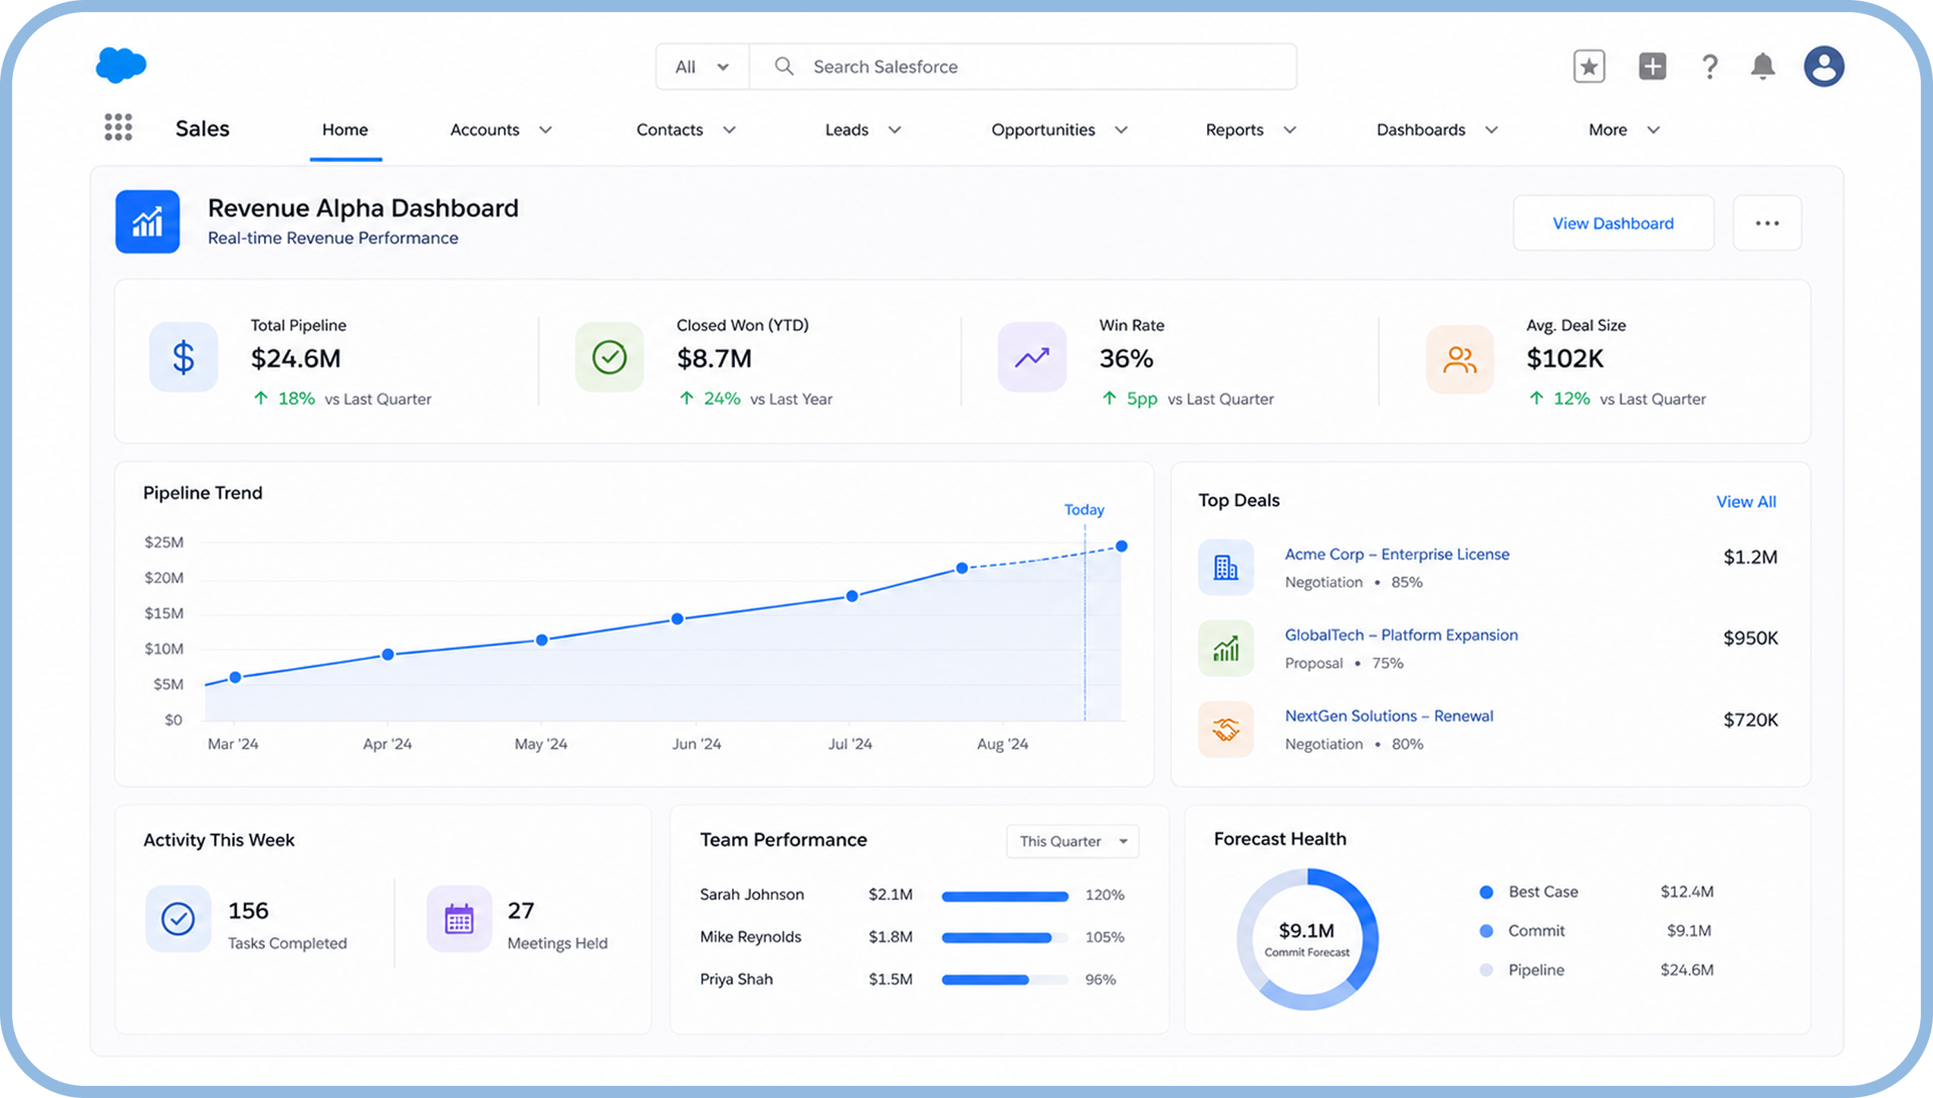Viewport: 1933px width, 1098px height.
Task: Expand the Dashboards tab chevron
Action: point(1491,130)
